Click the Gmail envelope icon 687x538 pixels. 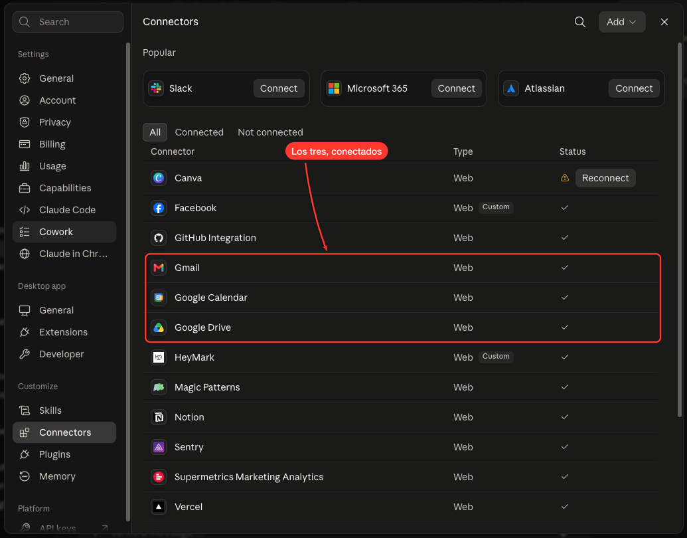[x=159, y=268]
